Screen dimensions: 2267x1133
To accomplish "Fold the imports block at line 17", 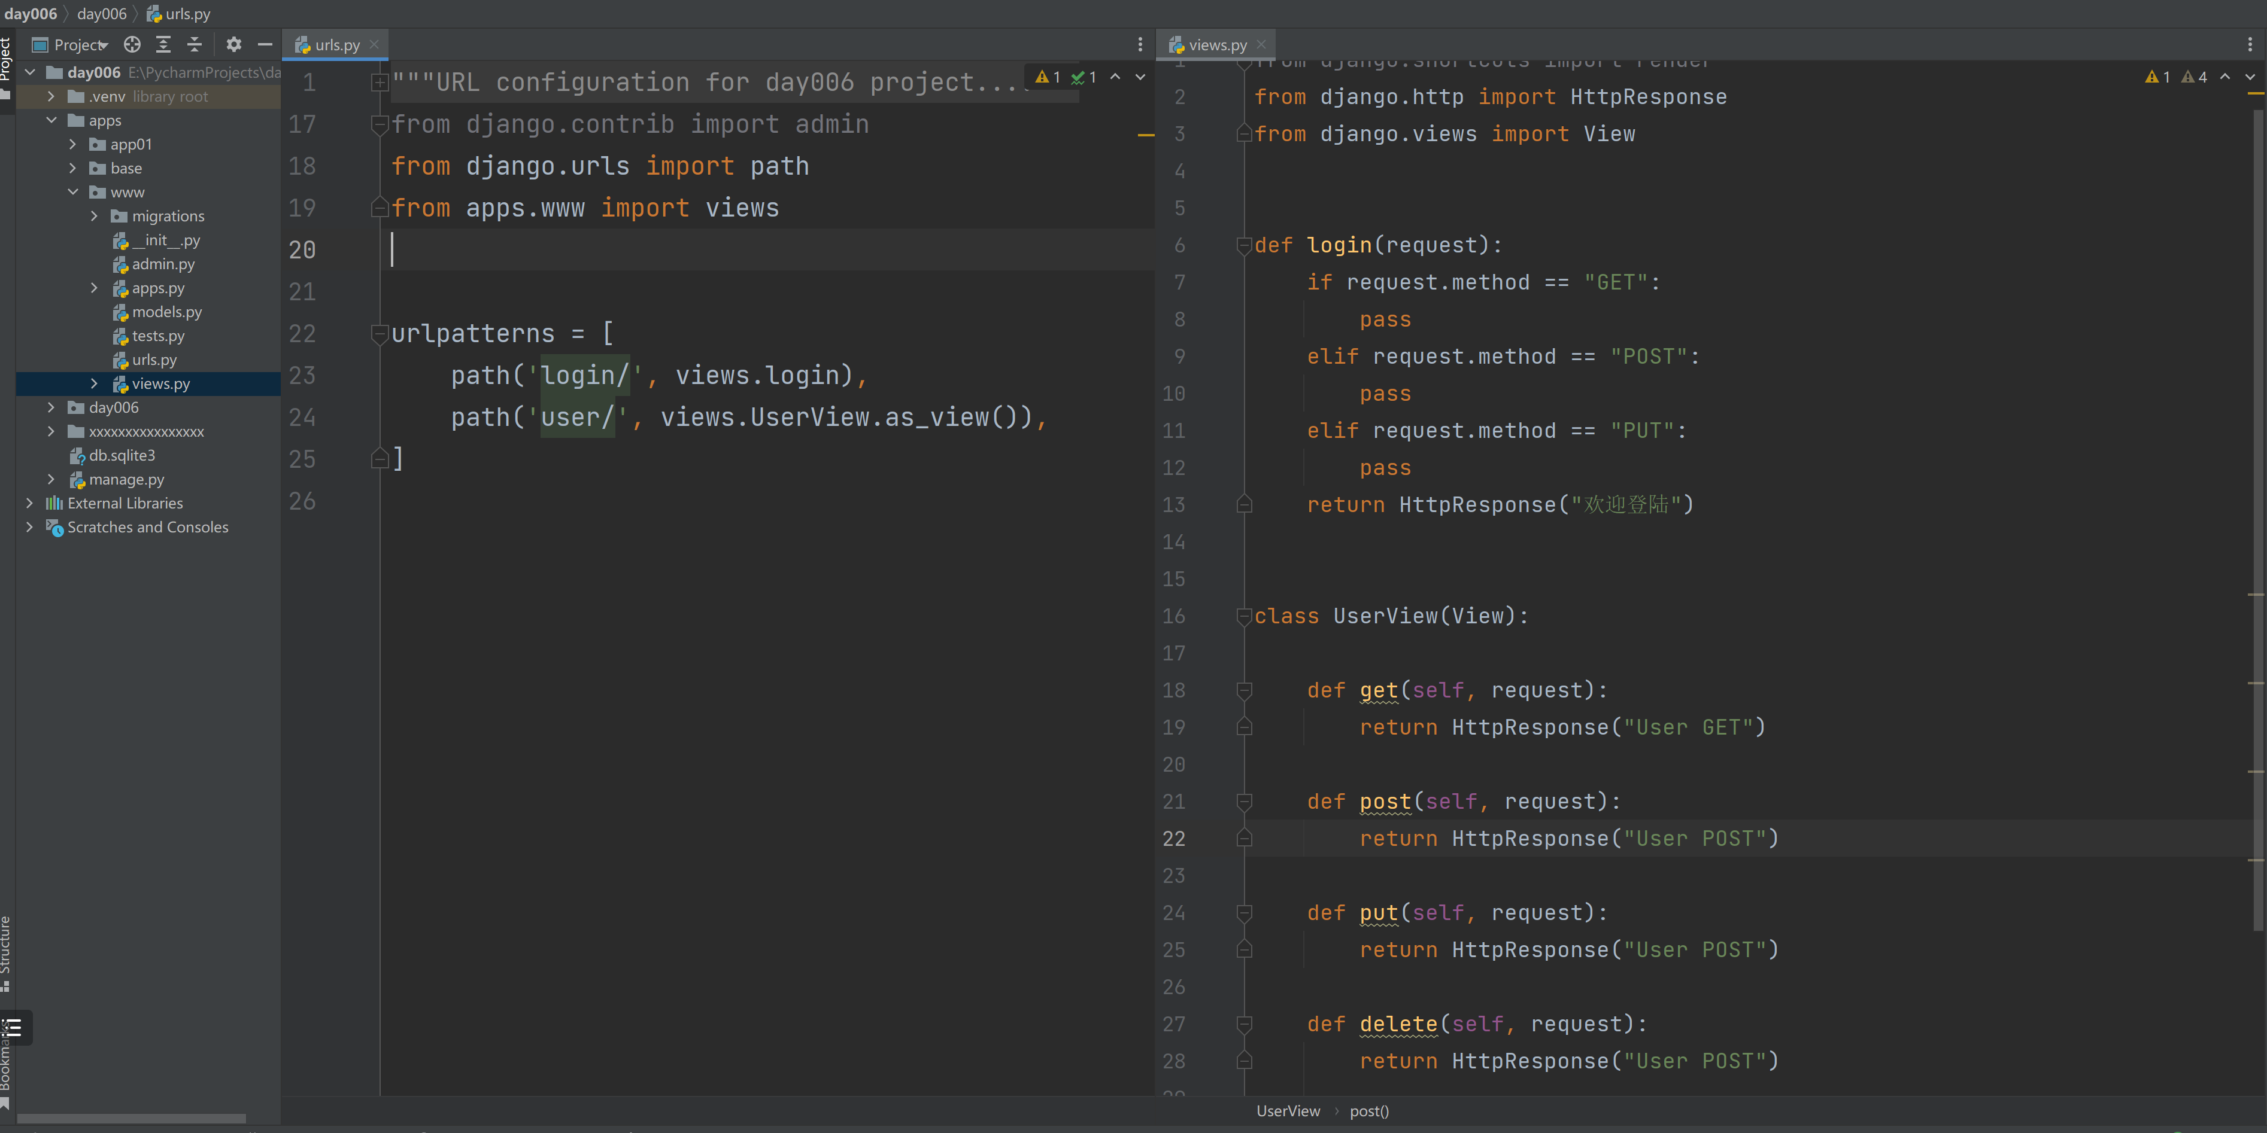I will (380, 124).
